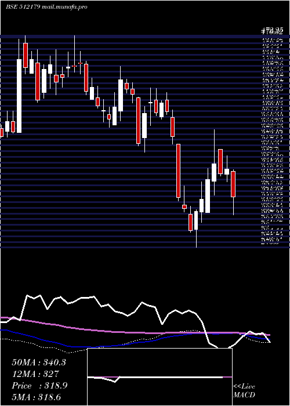Click the '50MA : 340.3' value

click(x=39, y=362)
